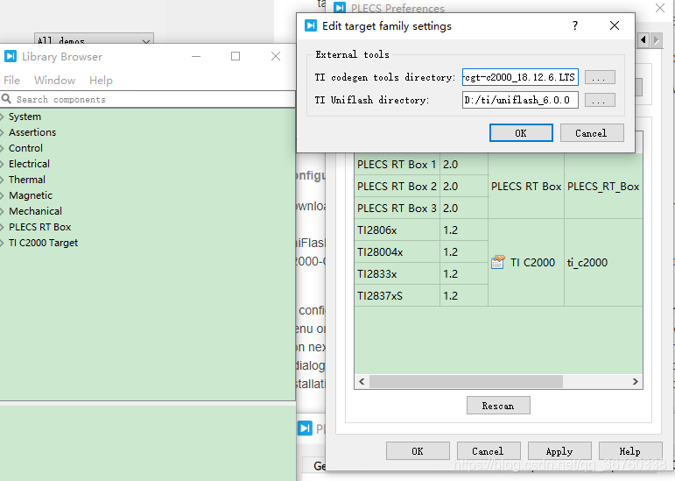This screenshot has height=481, width=675.
Task: Select the Electrical tree item
Action: pyautogui.click(x=29, y=164)
